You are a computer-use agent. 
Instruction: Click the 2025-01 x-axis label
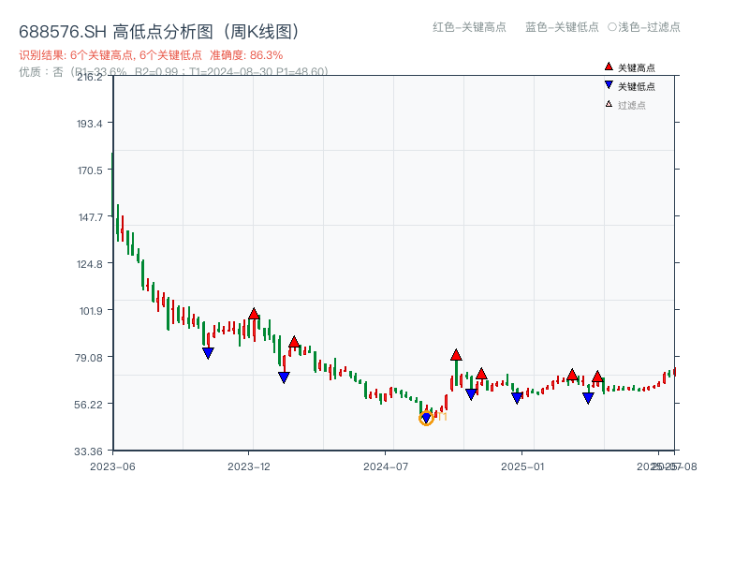pyautogui.click(x=522, y=466)
